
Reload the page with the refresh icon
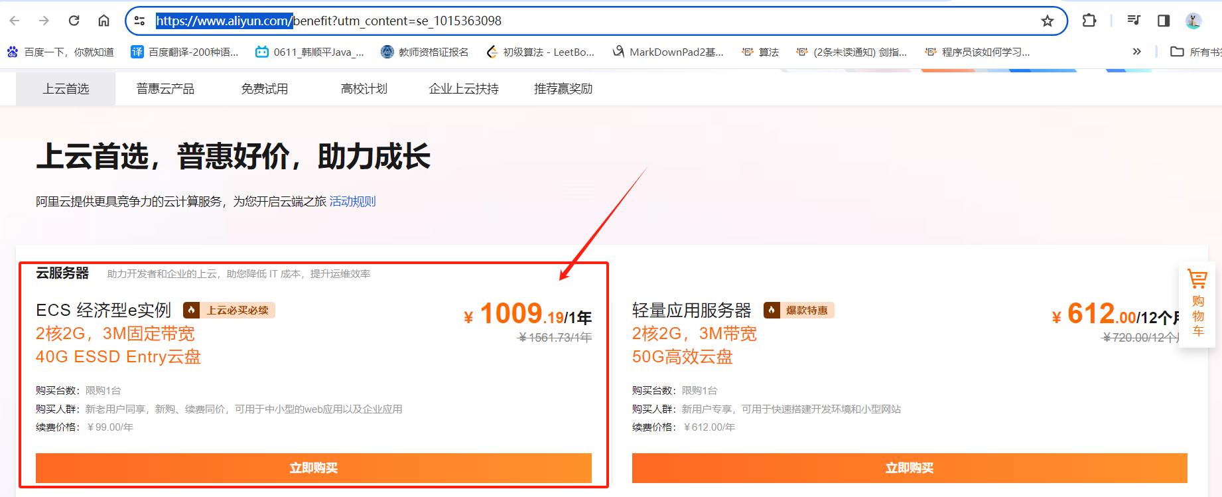point(74,21)
